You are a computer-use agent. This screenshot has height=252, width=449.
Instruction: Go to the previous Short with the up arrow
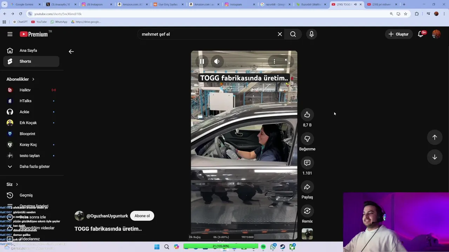click(x=435, y=137)
